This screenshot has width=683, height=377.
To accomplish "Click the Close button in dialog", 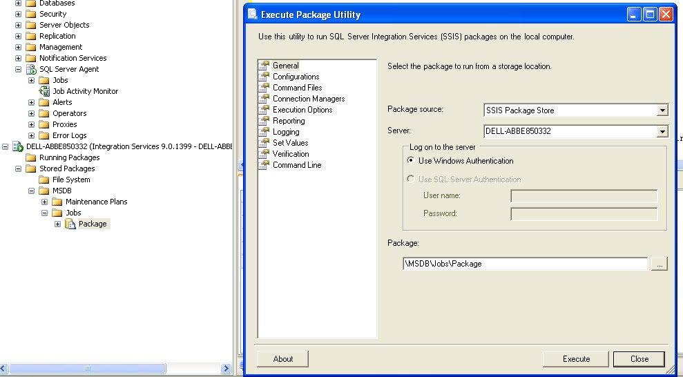I will click(x=639, y=359).
